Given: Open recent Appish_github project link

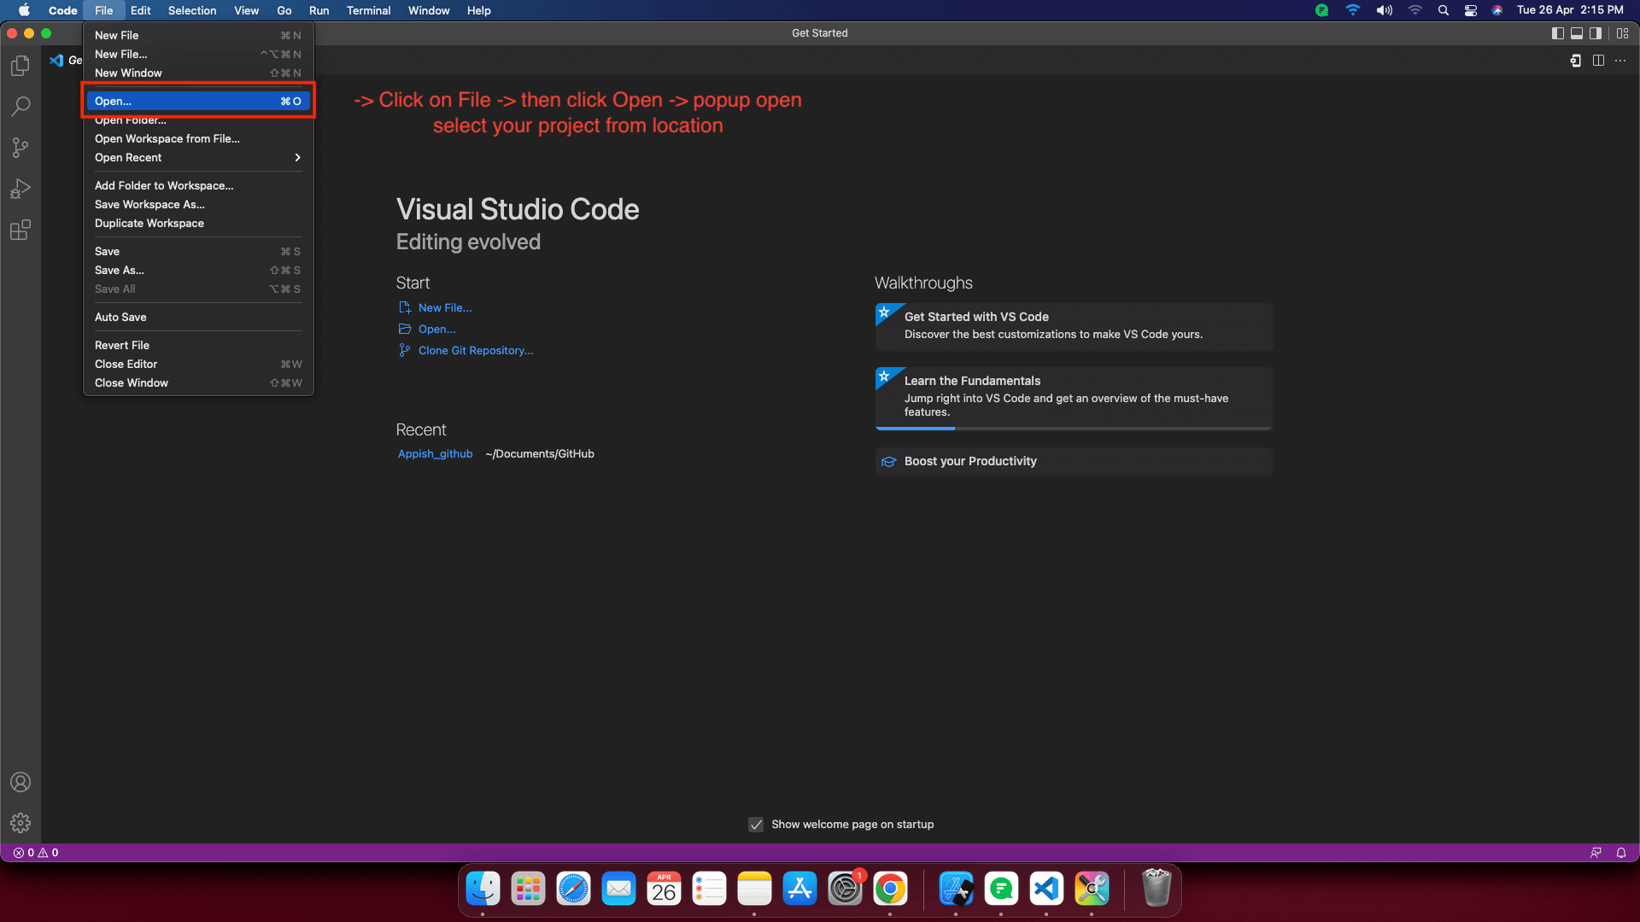Looking at the screenshot, I should pyautogui.click(x=435, y=454).
